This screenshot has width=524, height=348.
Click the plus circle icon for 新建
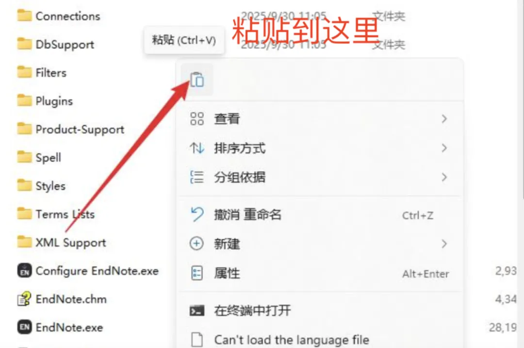(x=197, y=244)
